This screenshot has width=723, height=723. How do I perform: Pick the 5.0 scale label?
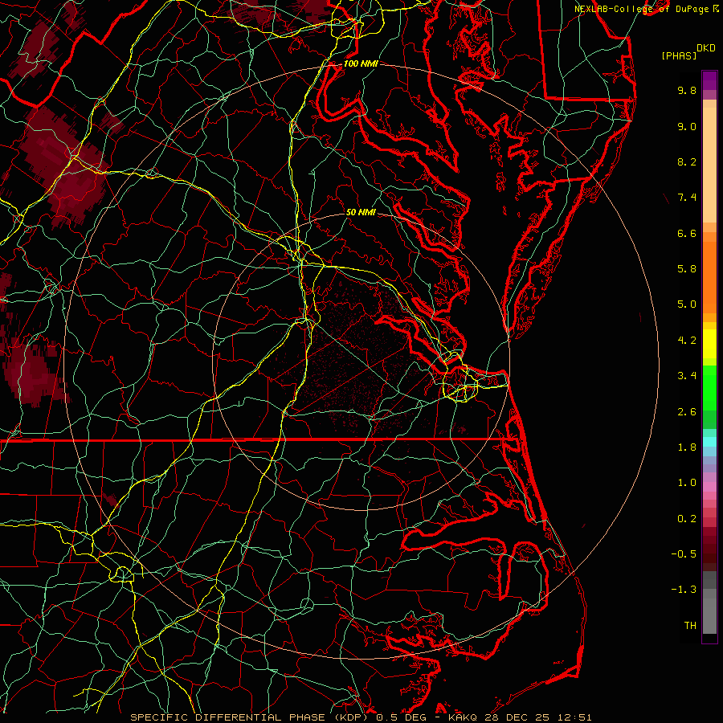pos(687,304)
